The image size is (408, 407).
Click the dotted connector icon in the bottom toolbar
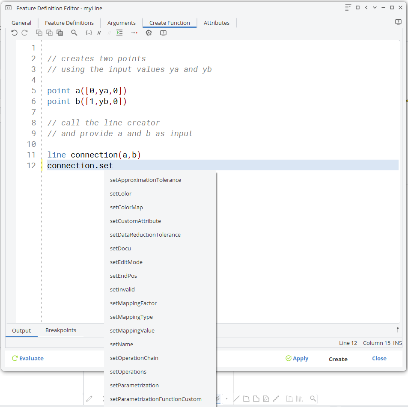pyautogui.click(x=276, y=398)
